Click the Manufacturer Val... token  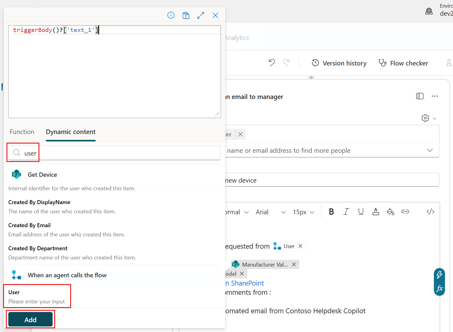click(265, 264)
